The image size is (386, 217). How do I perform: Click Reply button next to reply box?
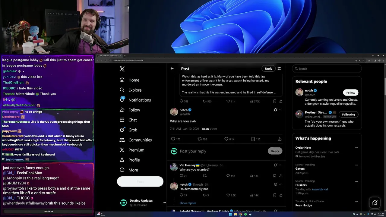tap(275, 151)
